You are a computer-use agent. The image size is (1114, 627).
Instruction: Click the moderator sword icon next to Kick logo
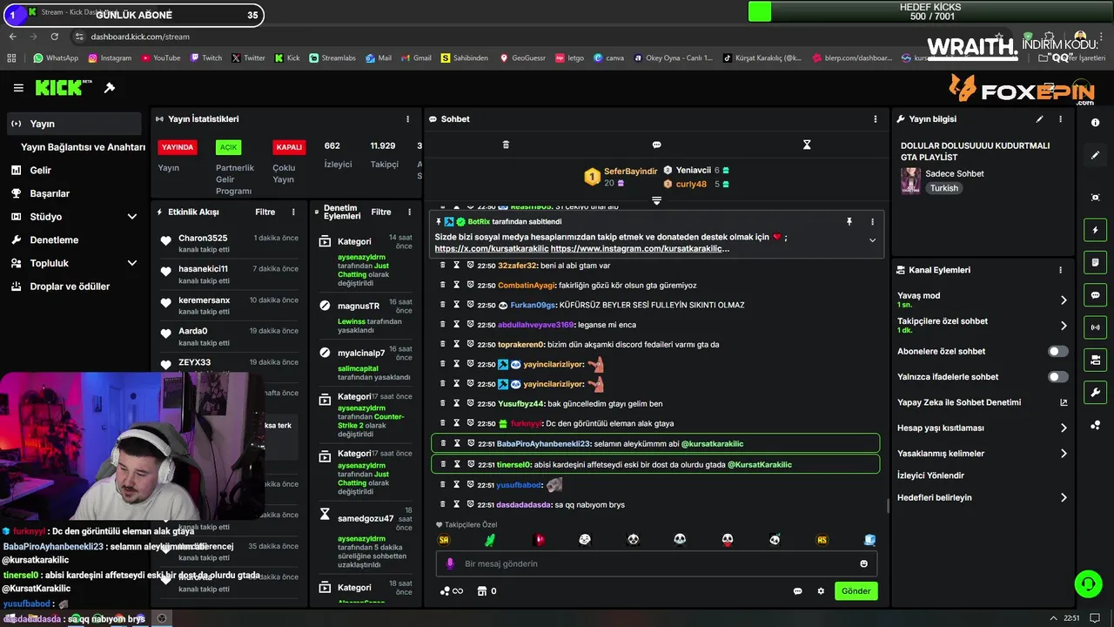[x=110, y=88]
